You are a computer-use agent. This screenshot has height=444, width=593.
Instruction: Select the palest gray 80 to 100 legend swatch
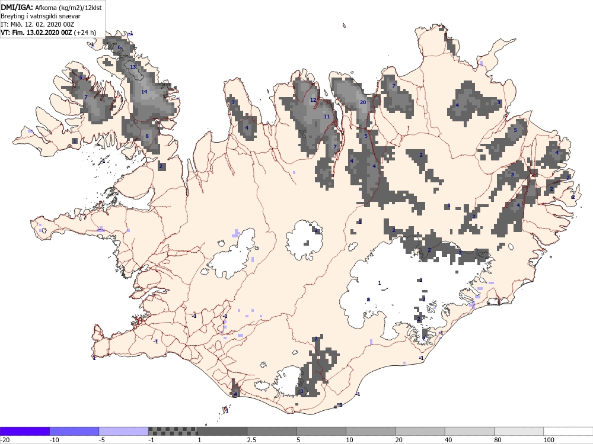click(x=519, y=431)
